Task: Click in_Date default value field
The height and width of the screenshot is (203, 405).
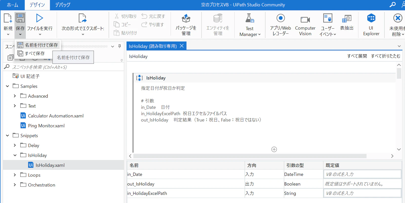Action: point(362,174)
